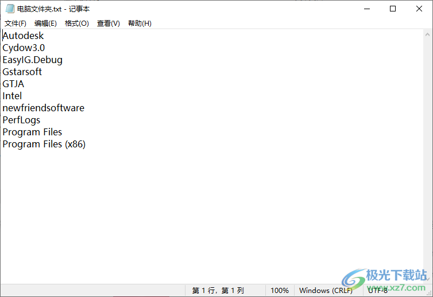This screenshot has width=433, height=297.
Task: Click the Notepad icon in the title bar
Action: 10,9
